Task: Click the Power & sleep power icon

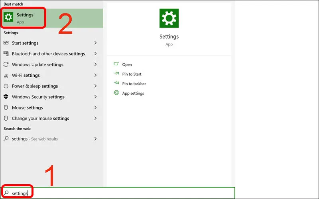Action: tap(6, 86)
